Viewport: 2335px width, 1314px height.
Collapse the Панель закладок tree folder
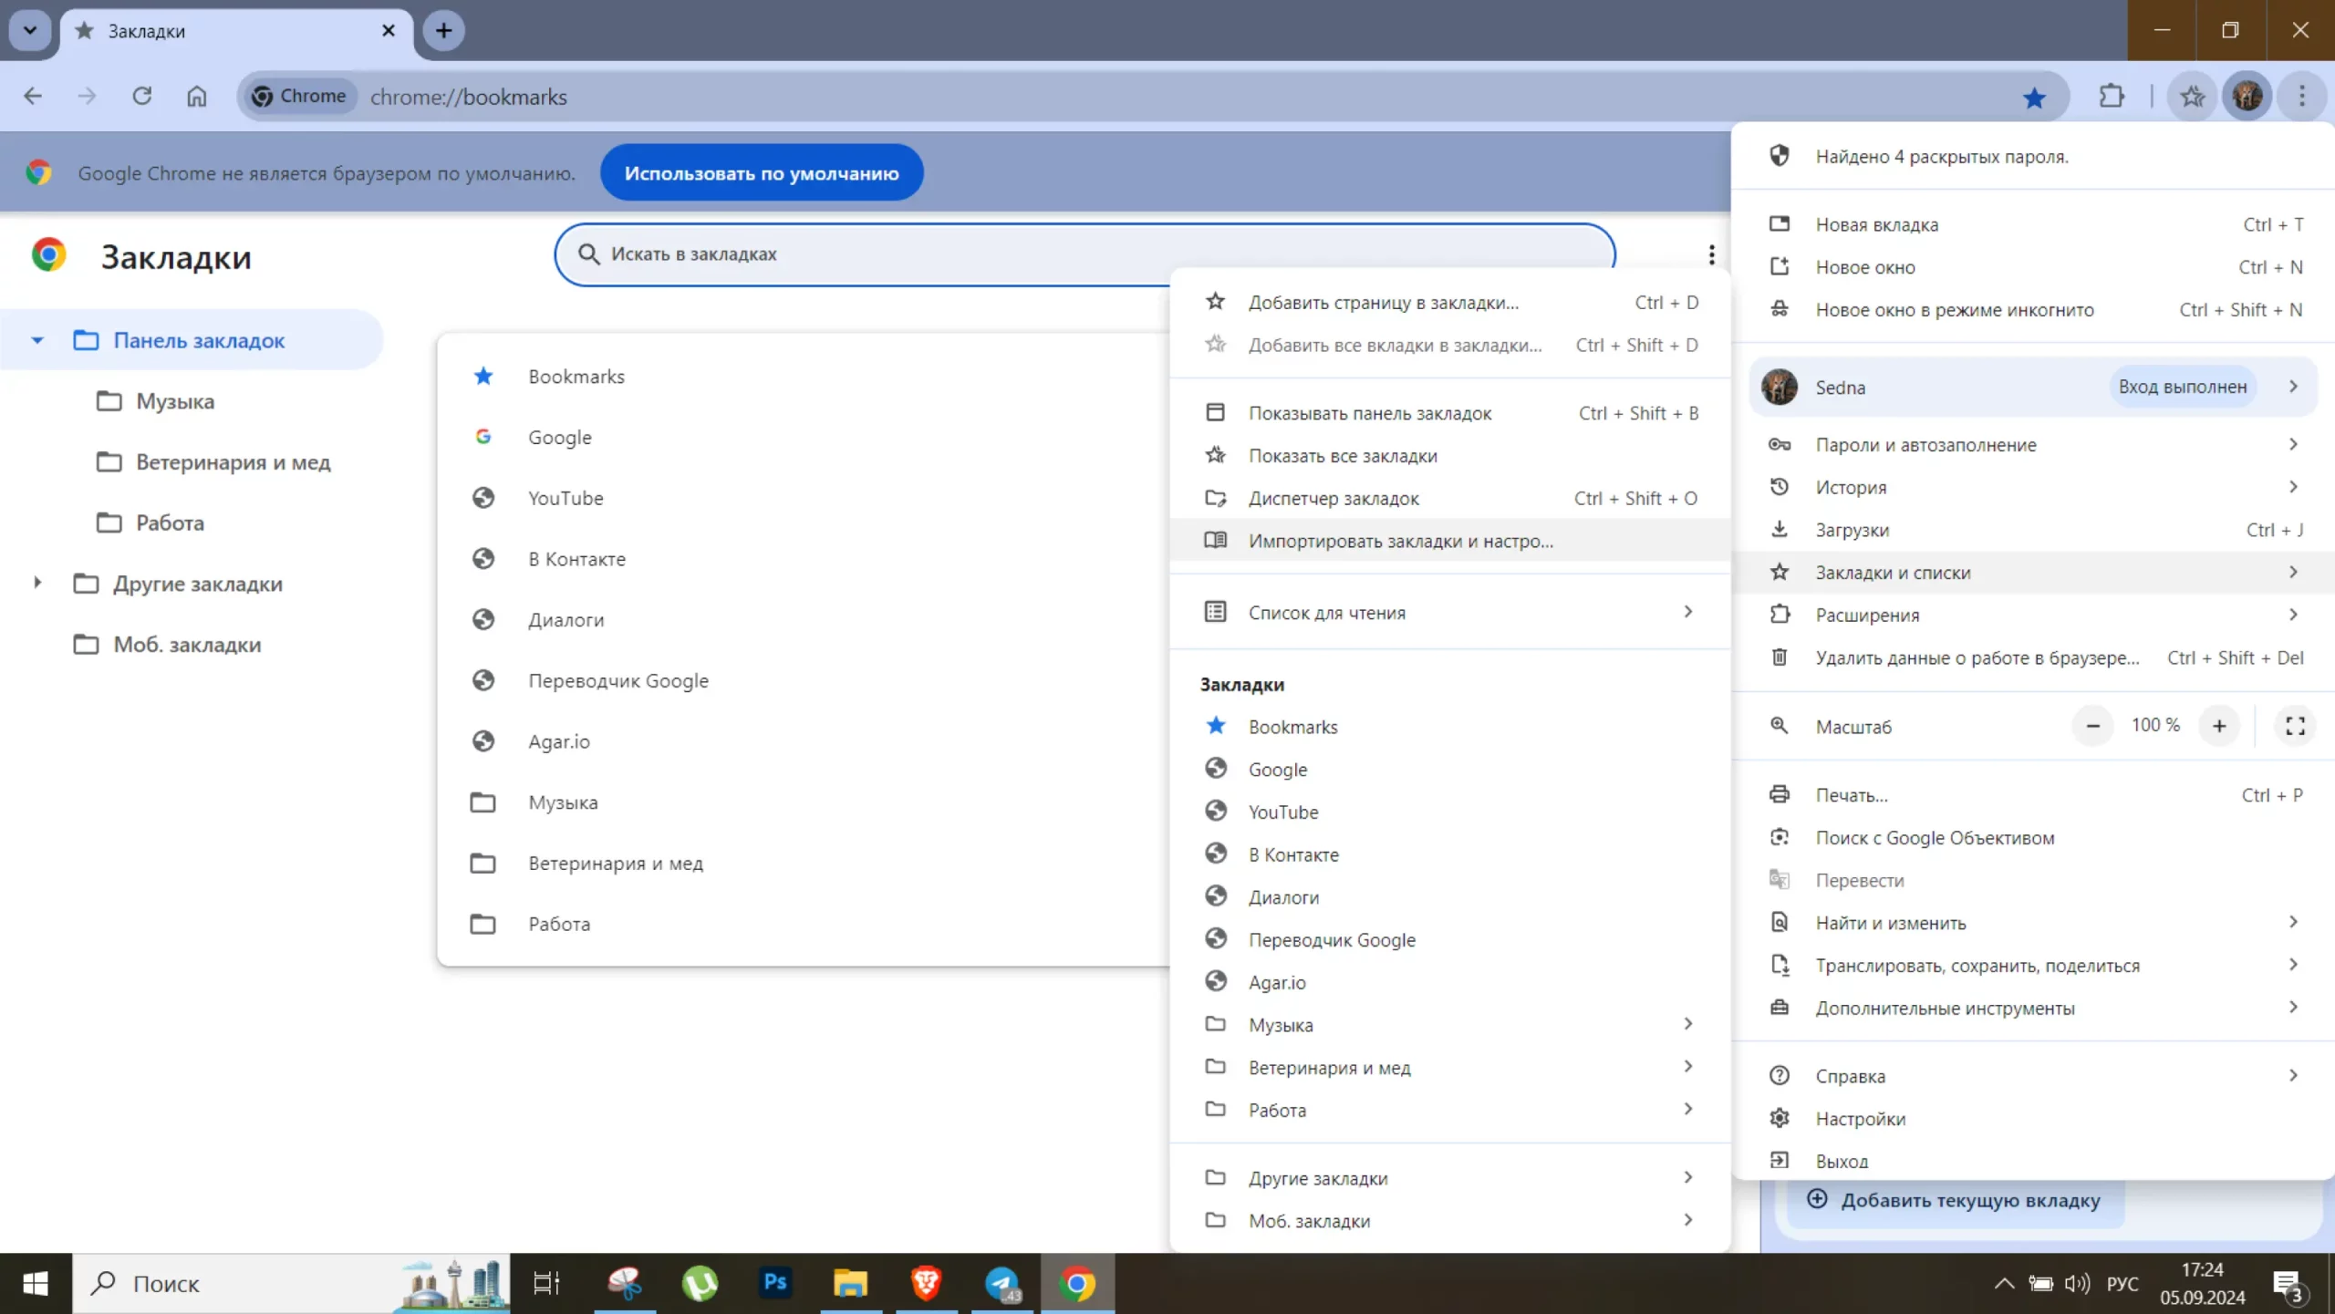tap(37, 340)
